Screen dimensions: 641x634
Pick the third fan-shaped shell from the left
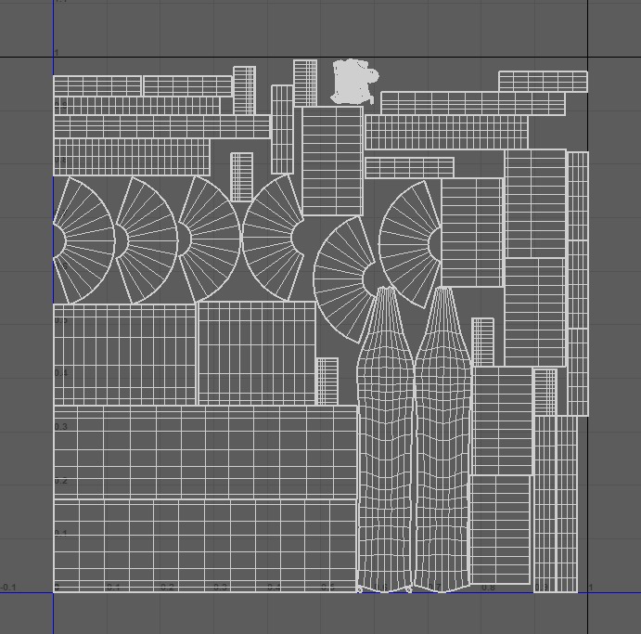[209, 239]
